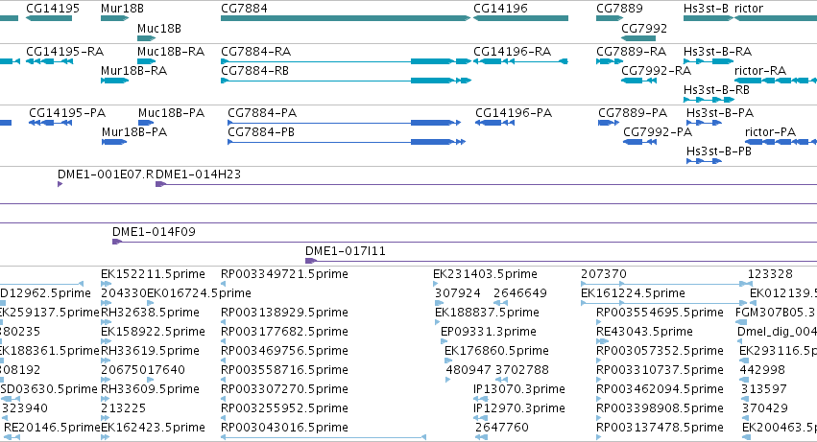Image resolution: width=817 pixels, height=442 pixels.
Task: Click the rictor gene label
Action: pos(749,9)
